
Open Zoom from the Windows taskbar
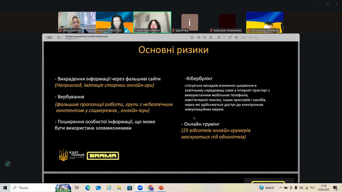(x=140, y=188)
